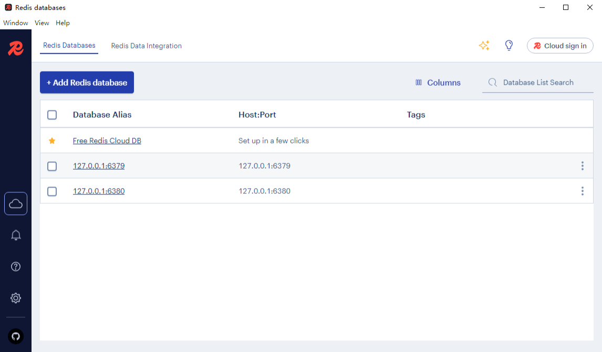Open the settings gear page
Viewport: 602px width, 352px height.
tap(16, 298)
